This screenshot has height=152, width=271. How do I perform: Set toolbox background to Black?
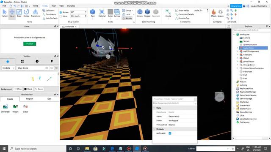[28, 89]
